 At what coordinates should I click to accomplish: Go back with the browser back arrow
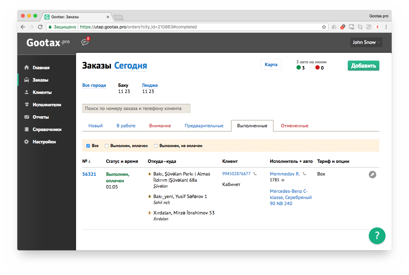tap(23, 27)
